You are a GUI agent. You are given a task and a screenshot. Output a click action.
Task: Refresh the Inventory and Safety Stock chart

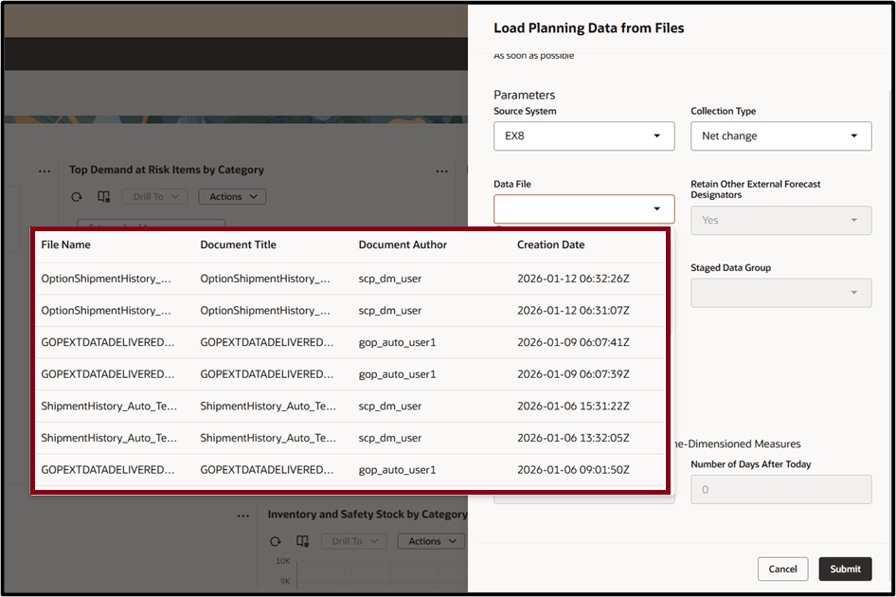275,540
